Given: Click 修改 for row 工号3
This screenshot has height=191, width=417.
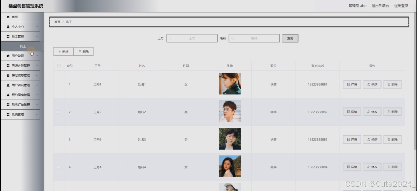Looking at the screenshot, I should tap(372, 139).
